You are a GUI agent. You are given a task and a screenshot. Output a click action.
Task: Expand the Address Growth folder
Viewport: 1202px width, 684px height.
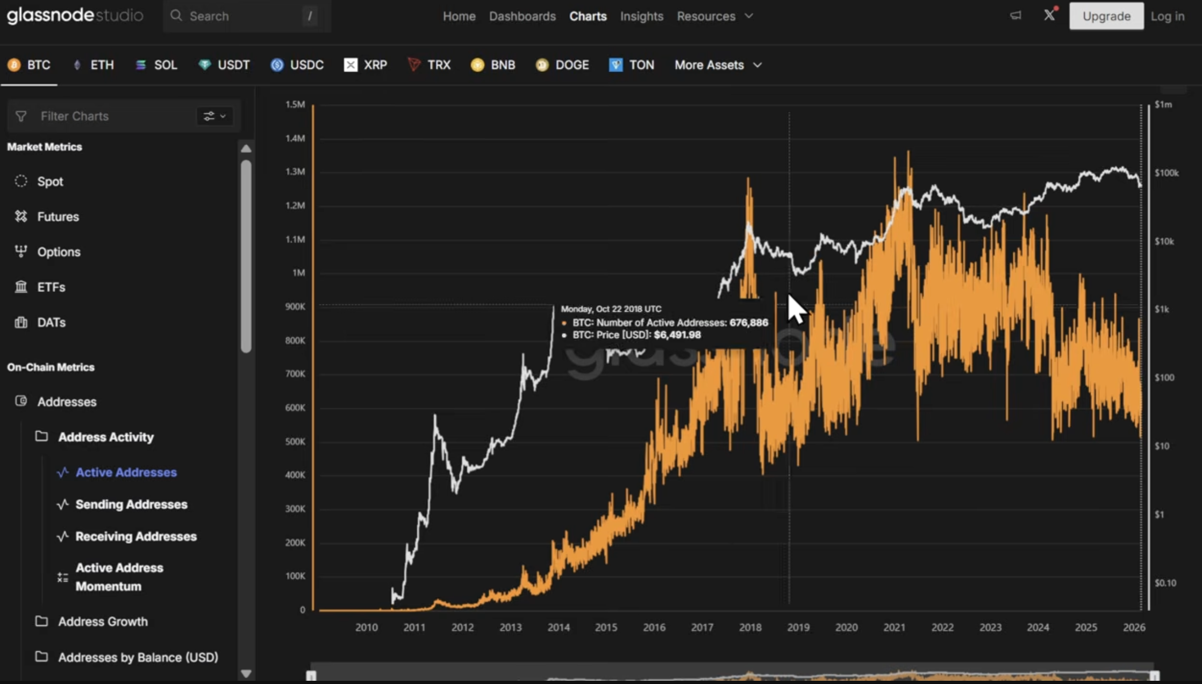[x=41, y=621]
